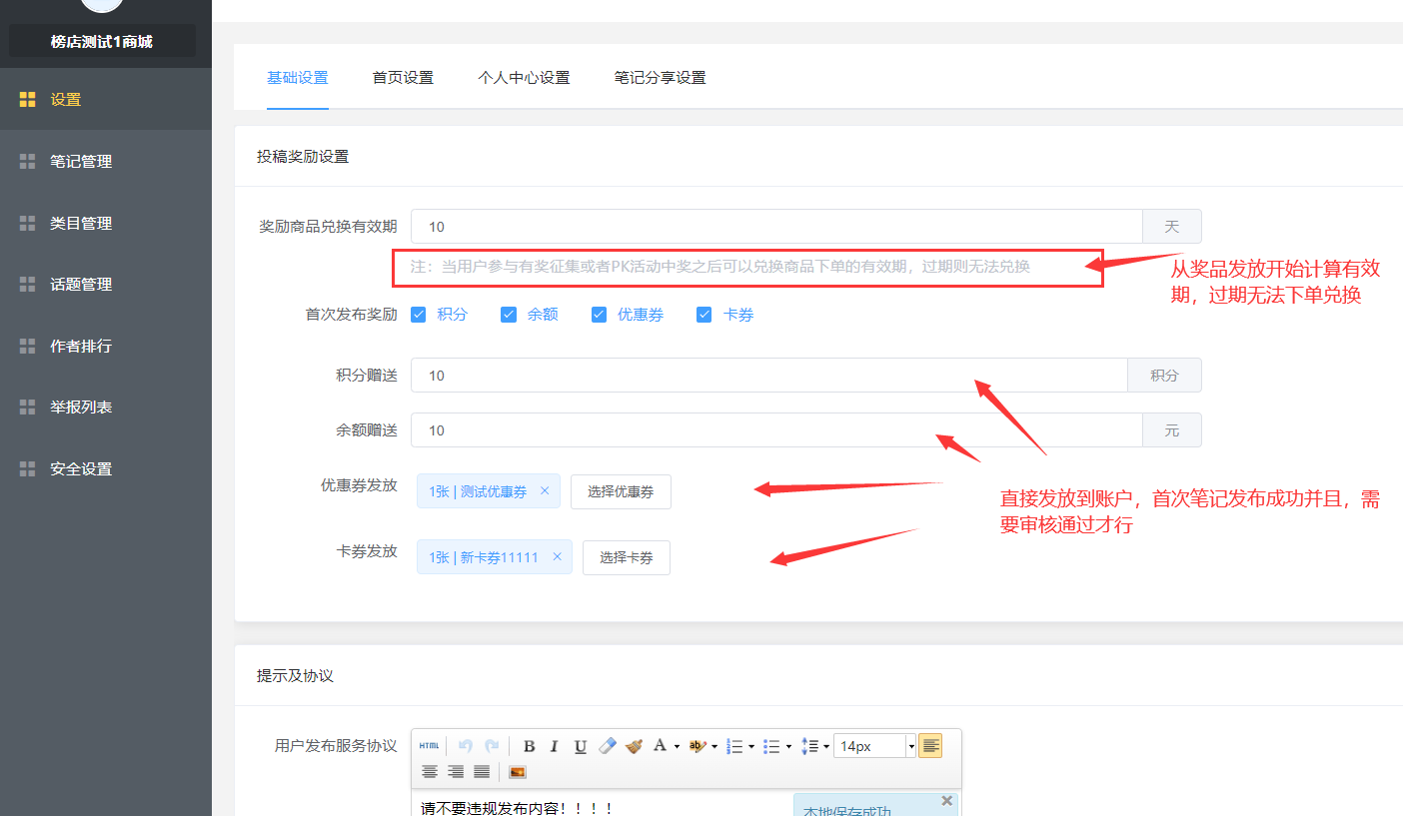Open 举报列表 in the sidebar

(x=106, y=407)
